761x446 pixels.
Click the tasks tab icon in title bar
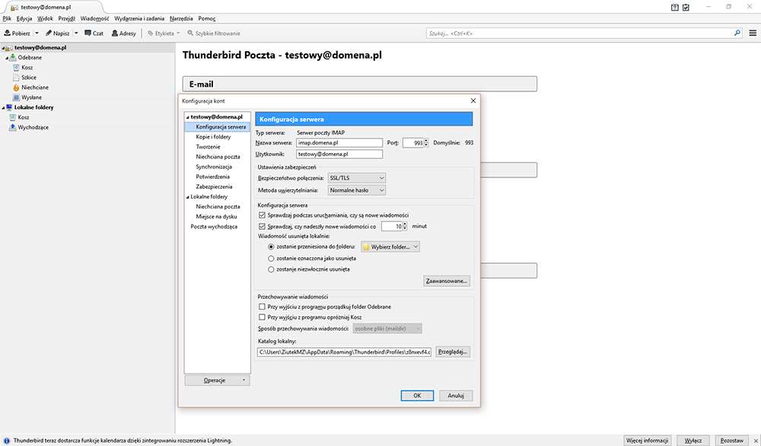(x=686, y=8)
